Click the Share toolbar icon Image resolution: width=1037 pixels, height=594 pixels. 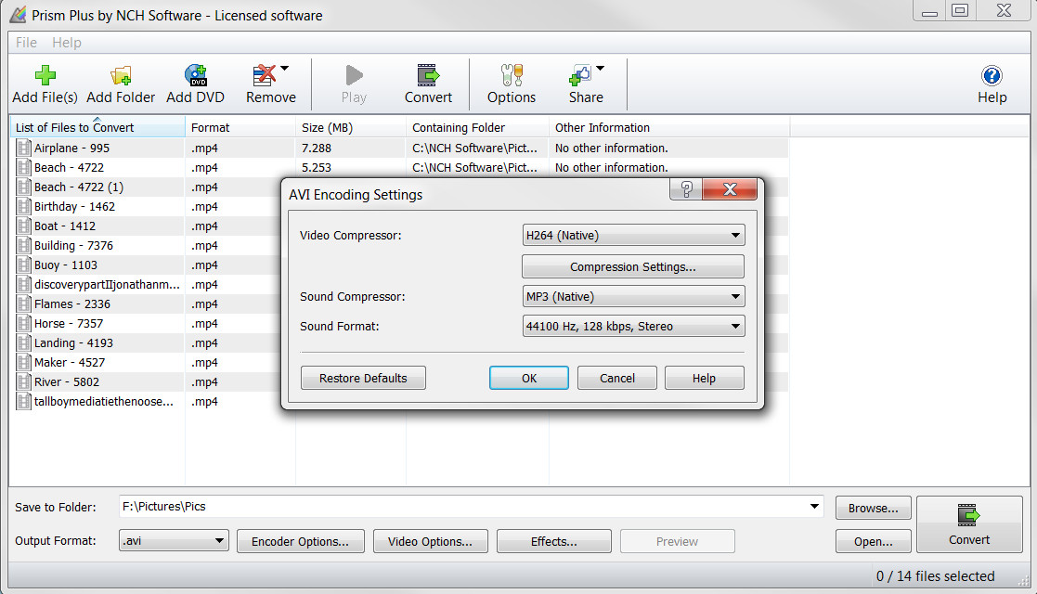(583, 74)
